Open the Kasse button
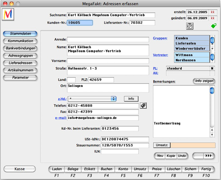Image resolution: width=221 pixels, height=180 pixels. pyautogui.click(x=20, y=169)
